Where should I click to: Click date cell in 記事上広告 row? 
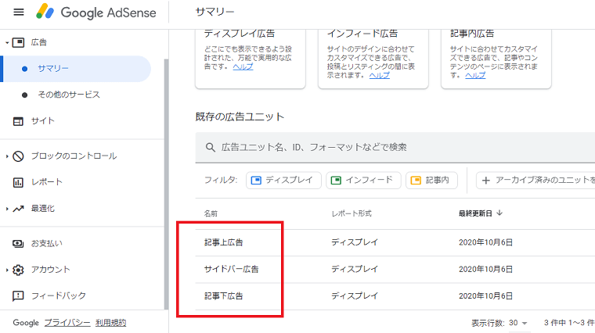[485, 242]
